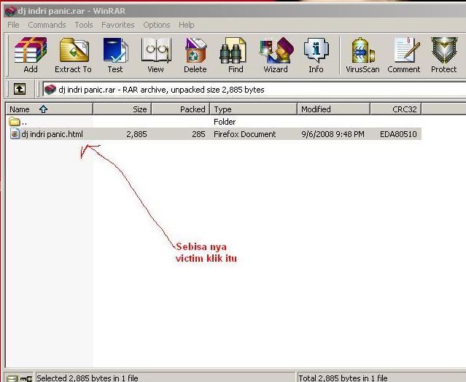Click the drive icon in status bar

12,378
